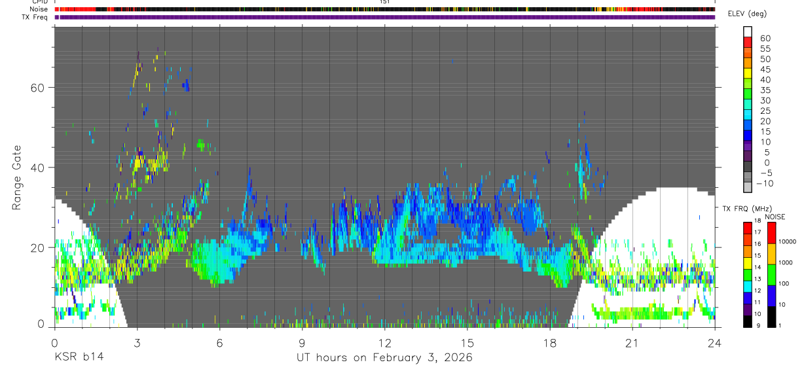Click ELEV colorbar label "30"
804x371 pixels.
click(x=764, y=100)
